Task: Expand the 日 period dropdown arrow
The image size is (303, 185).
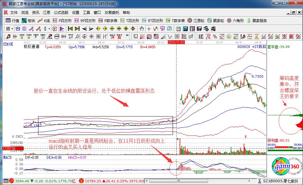Action: [12, 29]
